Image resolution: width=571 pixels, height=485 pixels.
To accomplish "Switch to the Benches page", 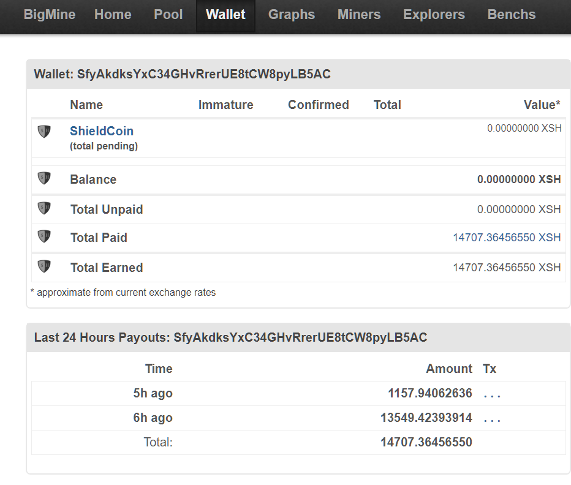I will point(512,15).
